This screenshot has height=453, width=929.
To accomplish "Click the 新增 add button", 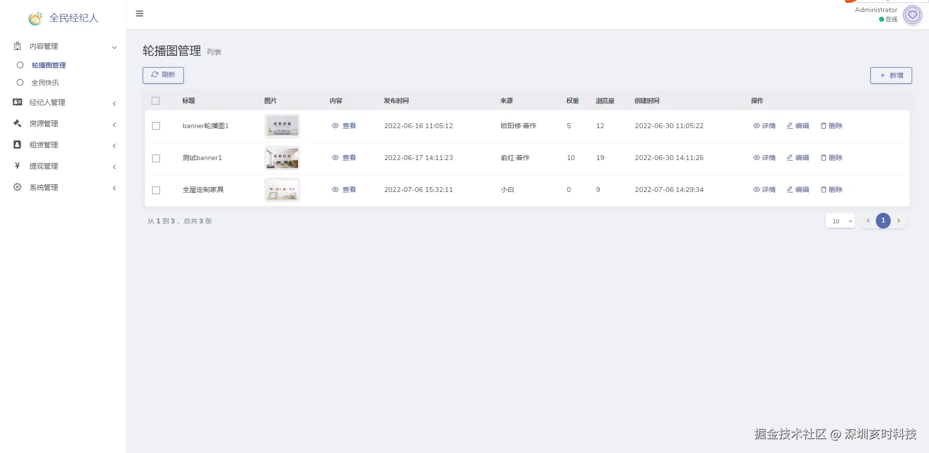I will 891,75.
